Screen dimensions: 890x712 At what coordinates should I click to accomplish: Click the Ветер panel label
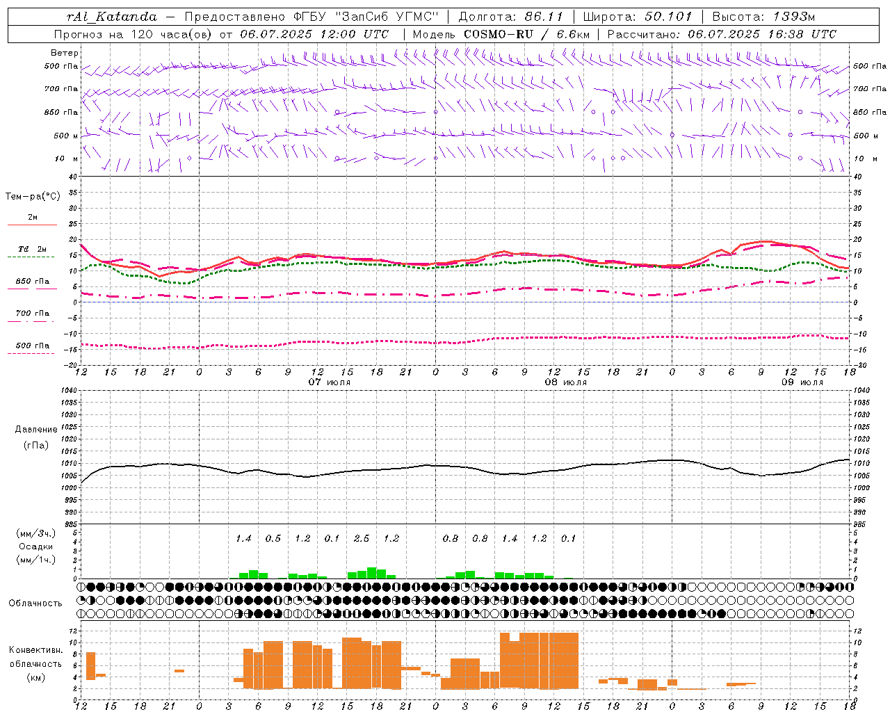click(65, 53)
